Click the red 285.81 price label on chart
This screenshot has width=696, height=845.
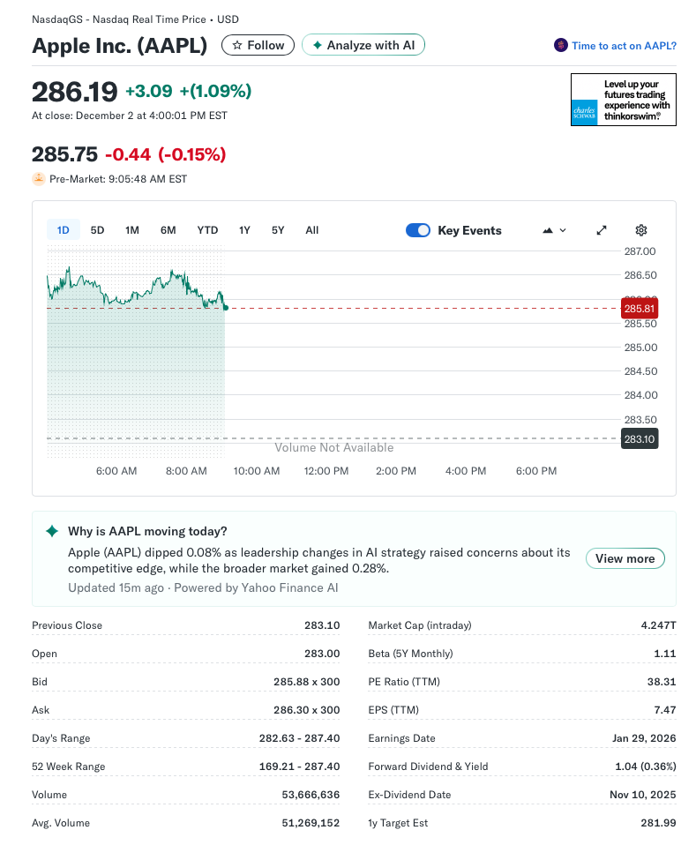coord(639,309)
